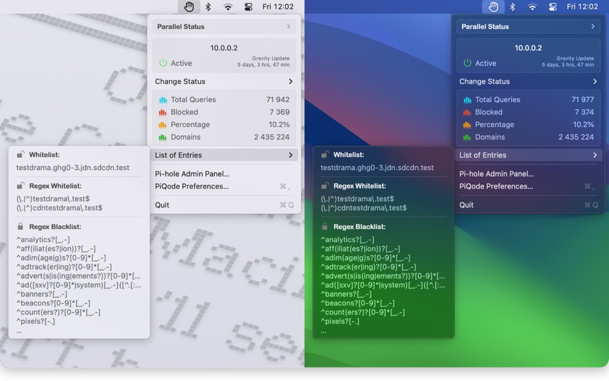Click green Domains chart icon, dark menu
609x381 pixels.
tap(467, 137)
